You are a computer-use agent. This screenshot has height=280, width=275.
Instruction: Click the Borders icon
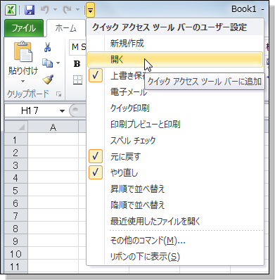[77, 79]
